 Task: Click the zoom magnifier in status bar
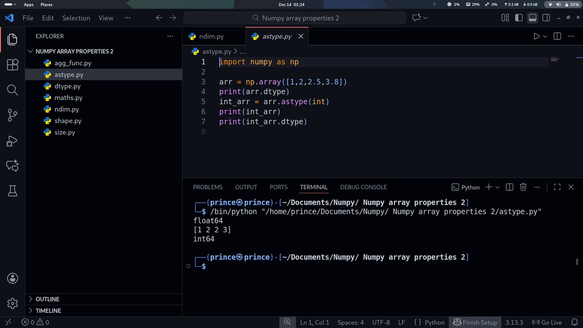coord(287,322)
